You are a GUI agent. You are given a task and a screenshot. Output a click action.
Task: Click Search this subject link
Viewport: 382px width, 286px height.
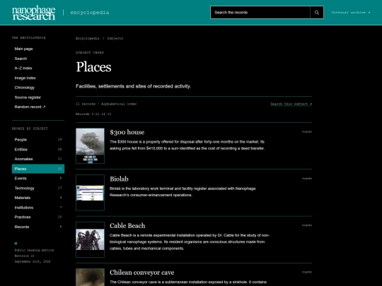click(291, 104)
